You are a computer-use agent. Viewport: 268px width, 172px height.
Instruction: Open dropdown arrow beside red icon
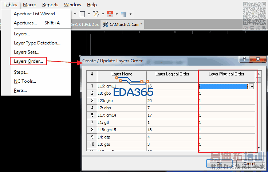(117, 14)
